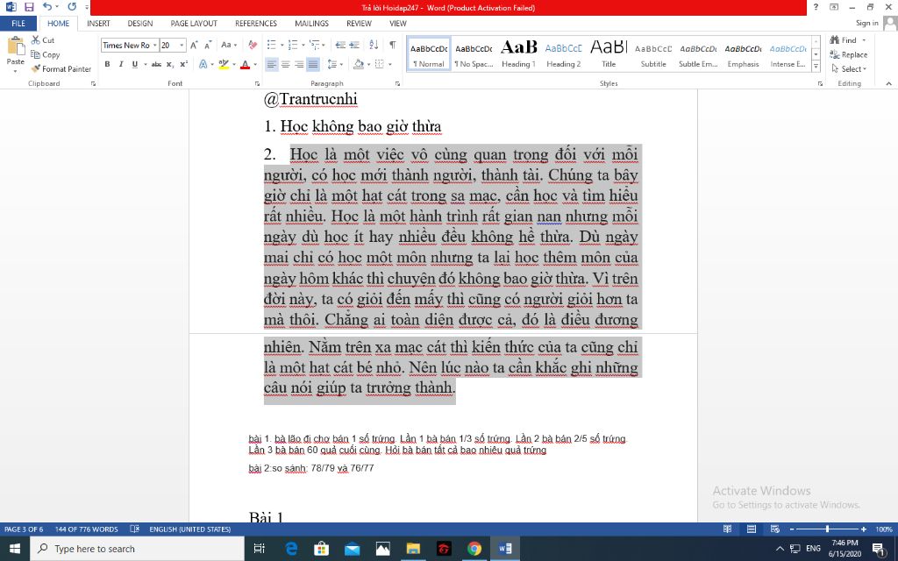Copy the selected text
This screenshot has height=561, width=898.
point(46,54)
